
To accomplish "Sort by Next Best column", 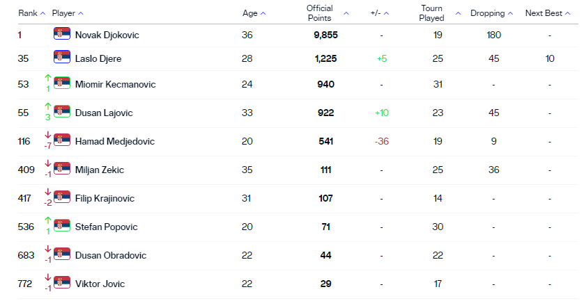I will pyautogui.click(x=564, y=13).
